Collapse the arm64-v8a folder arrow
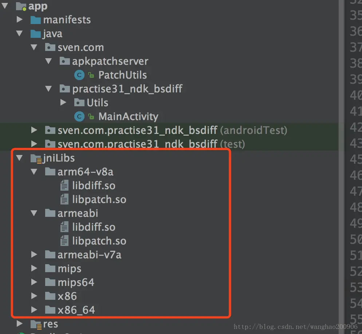Viewport: 362px width, 334px height. point(34,172)
